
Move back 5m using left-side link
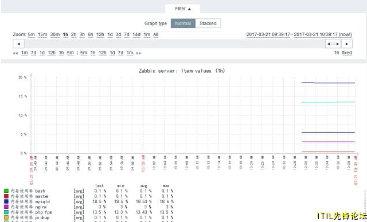pos(70,53)
